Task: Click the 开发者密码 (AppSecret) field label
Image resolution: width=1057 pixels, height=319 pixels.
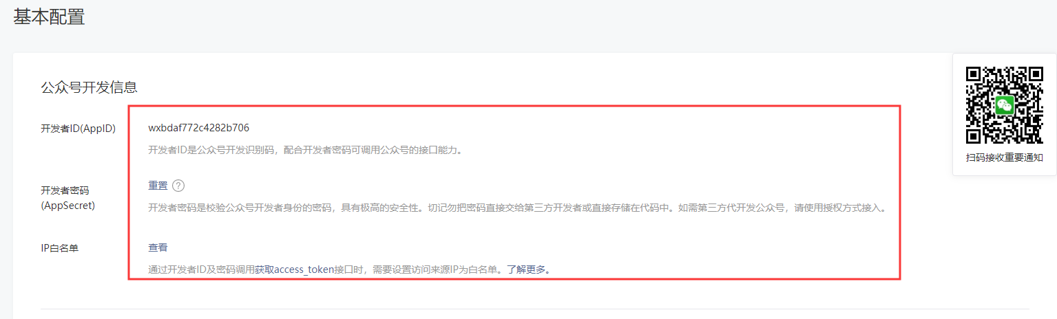Action: (67, 197)
